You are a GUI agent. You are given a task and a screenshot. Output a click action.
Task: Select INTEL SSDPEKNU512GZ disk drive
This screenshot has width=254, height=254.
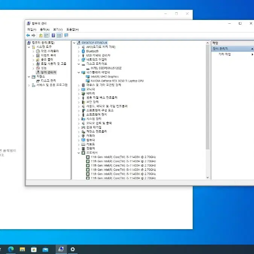106,68
